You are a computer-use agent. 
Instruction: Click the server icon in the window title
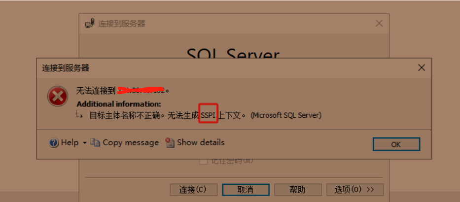coord(90,24)
